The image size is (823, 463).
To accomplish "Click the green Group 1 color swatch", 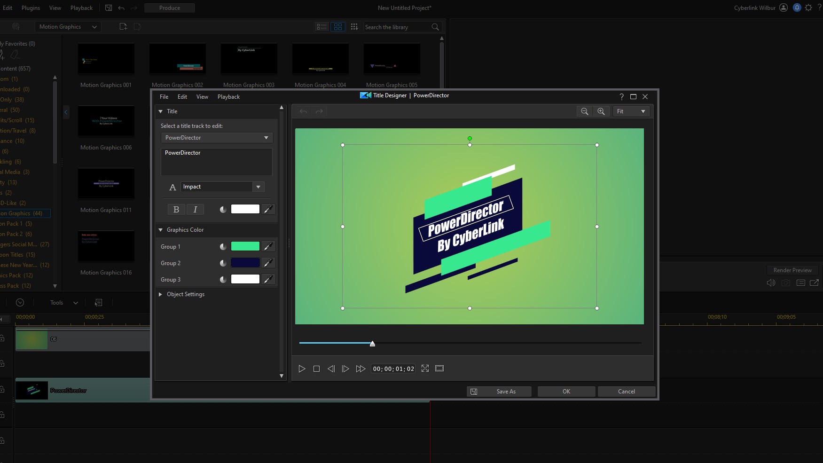I will tap(245, 246).
